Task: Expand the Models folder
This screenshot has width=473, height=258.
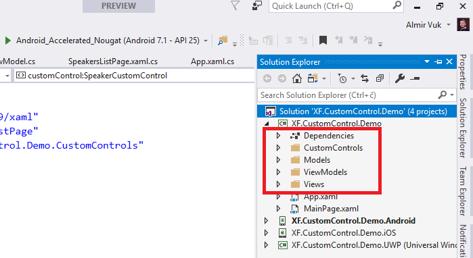Action: 278,160
